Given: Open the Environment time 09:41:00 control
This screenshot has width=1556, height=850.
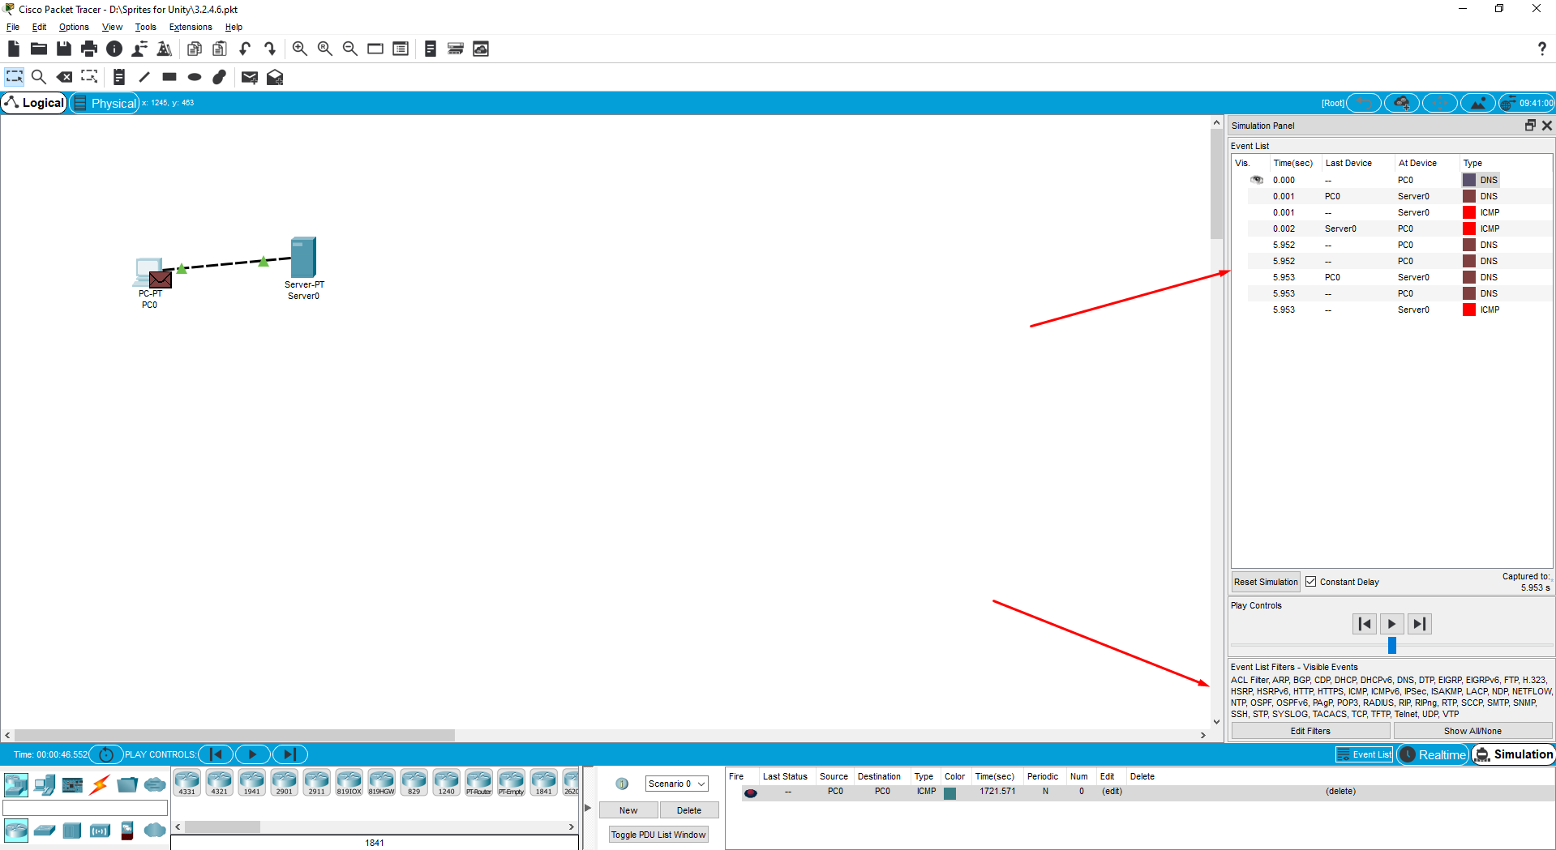Looking at the screenshot, I should [x=1526, y=103].
